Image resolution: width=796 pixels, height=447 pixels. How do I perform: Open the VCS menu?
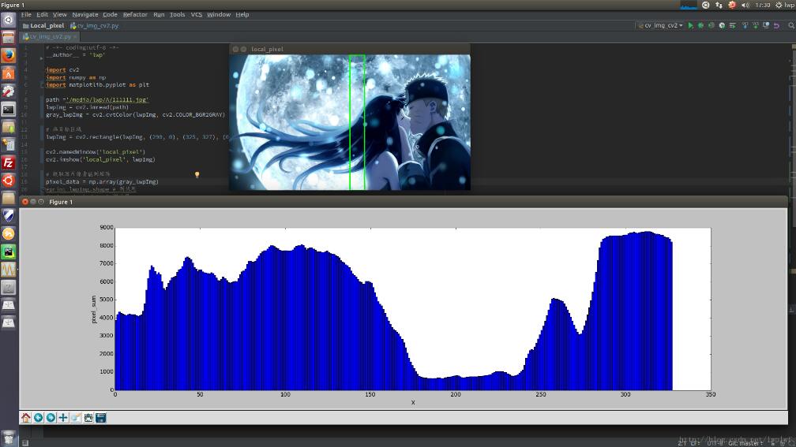[197, 15]
